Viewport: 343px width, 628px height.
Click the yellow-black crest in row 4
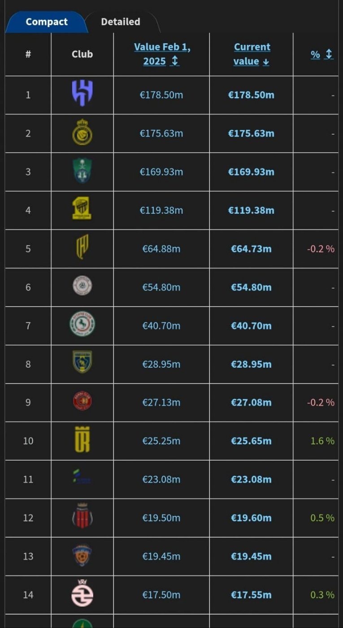[82, 210]
